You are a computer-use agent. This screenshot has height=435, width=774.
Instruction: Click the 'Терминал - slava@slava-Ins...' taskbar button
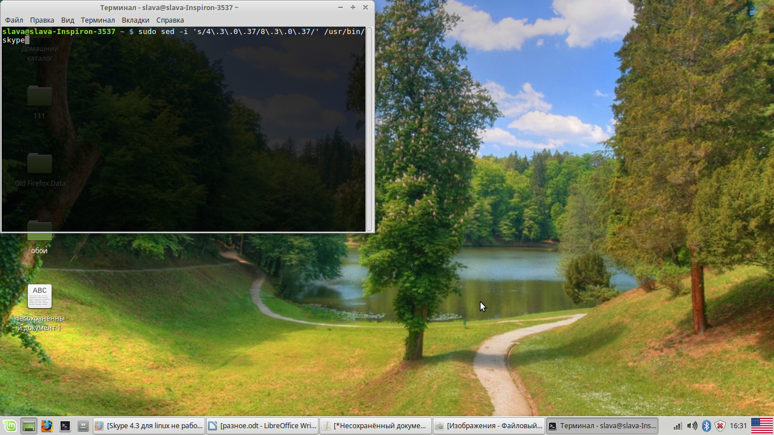(602, 425)
